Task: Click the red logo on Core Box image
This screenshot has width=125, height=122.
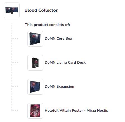Action: click(x=34, y=36)
